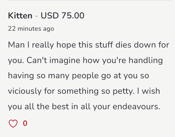Click the word "minutes" in the timestamp
175x137 pixels.
(29, 29)
